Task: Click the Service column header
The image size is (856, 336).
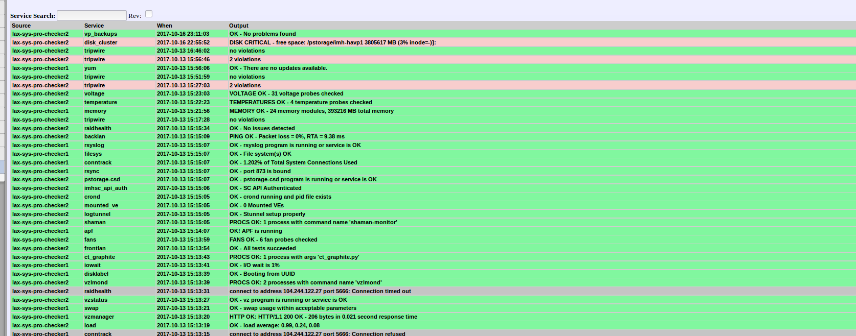Action: coord(94,26)
